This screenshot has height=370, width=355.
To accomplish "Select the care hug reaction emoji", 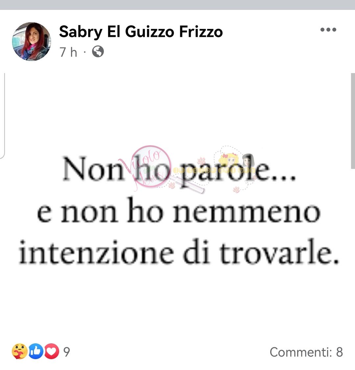I will tap(19, 351).
